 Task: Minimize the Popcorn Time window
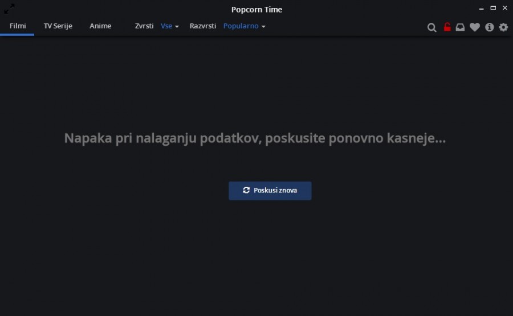click(x=482, y=8)
